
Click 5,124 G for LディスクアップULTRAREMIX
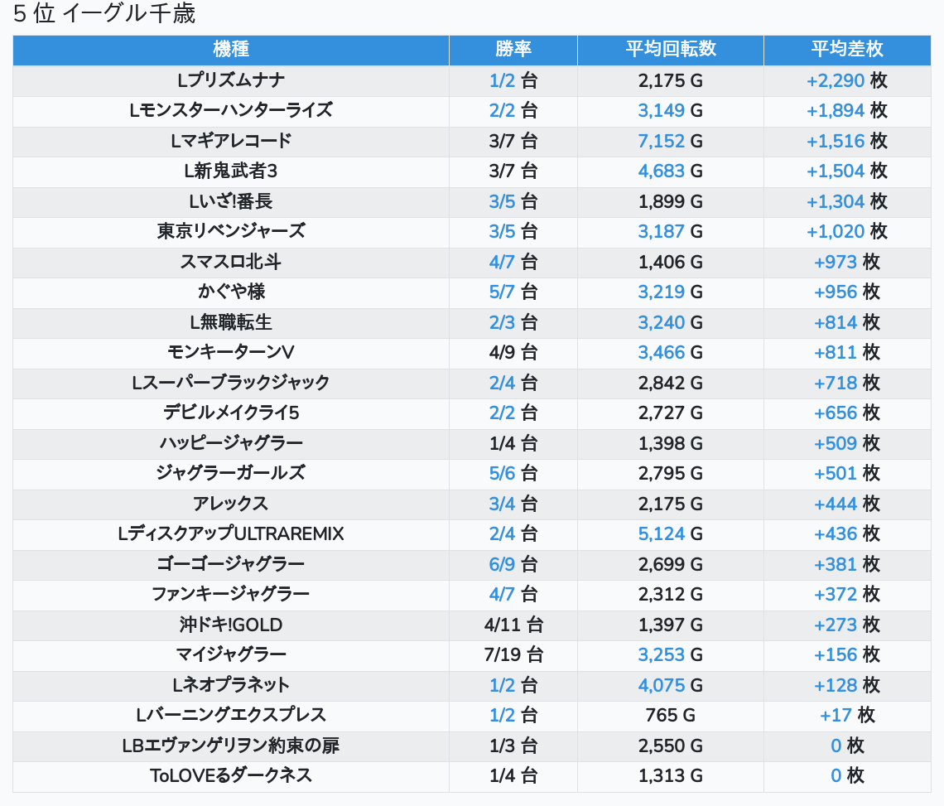coord(670,533)
